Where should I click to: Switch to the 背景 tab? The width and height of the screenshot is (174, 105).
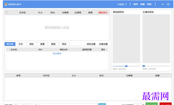tap(42, 44)
